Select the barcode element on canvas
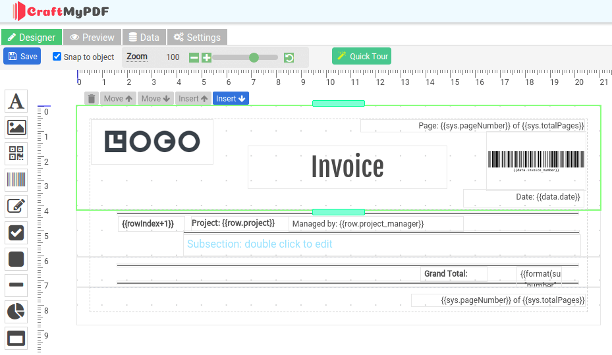Viewport: 612px width, 355px height. point(536,161)
